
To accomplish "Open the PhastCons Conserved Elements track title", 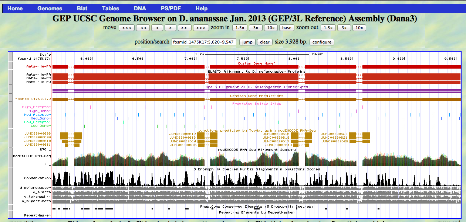I will point(257,207).
